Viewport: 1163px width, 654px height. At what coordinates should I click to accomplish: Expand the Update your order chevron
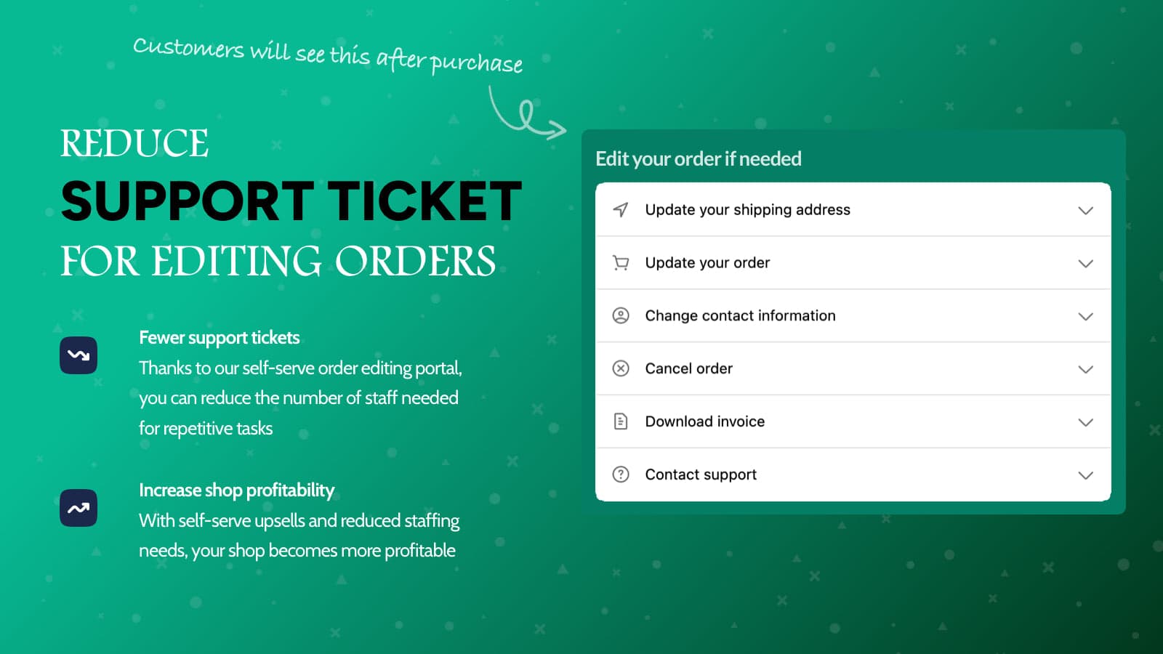tap(1085, 264)
